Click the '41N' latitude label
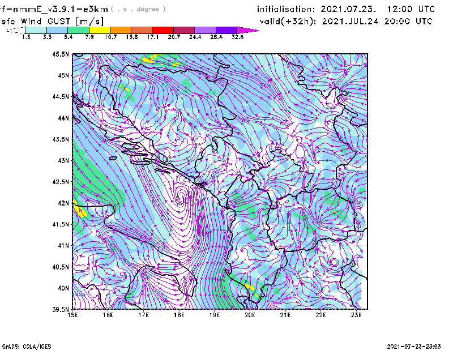This screenshot has height=350, width=453. (63, 246)
